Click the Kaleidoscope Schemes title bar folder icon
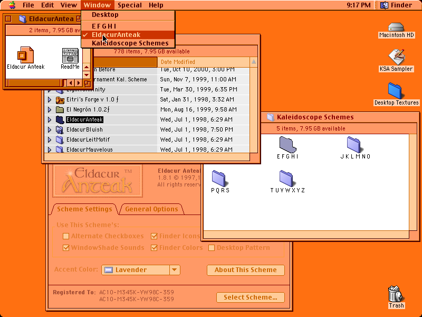 (271, 117)
